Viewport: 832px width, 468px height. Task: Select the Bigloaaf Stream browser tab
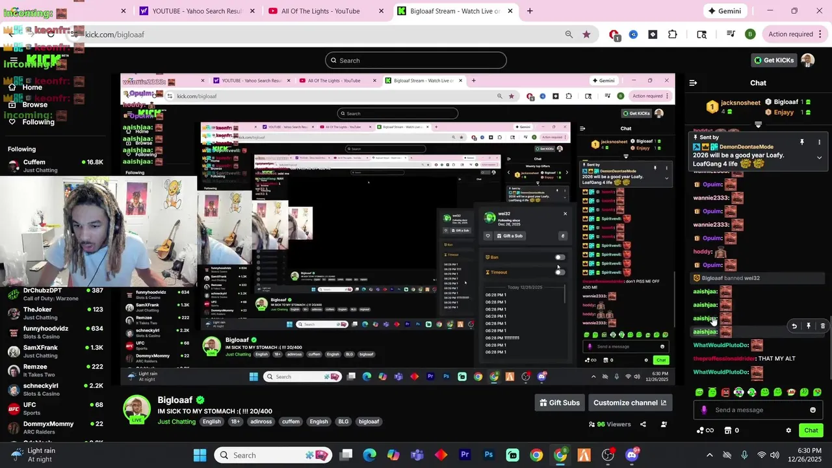(456, 11)
